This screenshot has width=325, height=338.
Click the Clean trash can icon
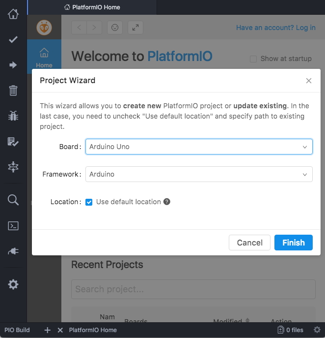pos(13,91)
